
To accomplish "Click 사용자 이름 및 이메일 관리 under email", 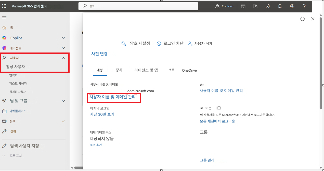I will [112, 97].
